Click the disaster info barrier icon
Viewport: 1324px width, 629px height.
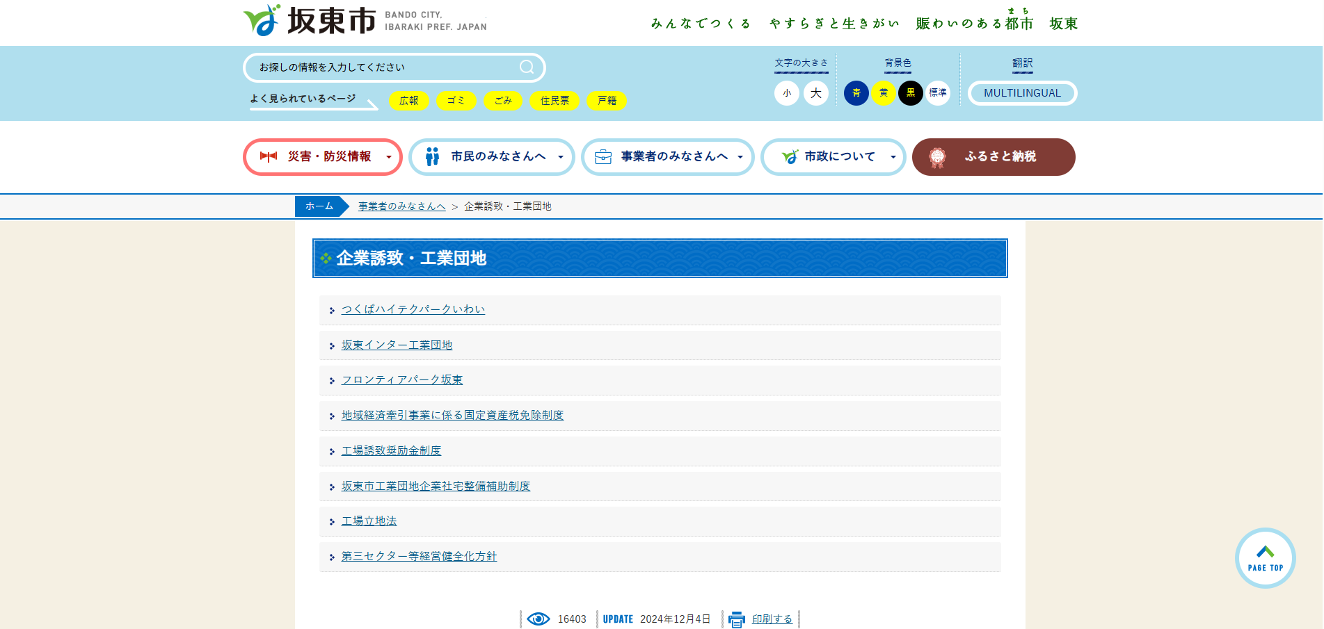click(269, 156)
